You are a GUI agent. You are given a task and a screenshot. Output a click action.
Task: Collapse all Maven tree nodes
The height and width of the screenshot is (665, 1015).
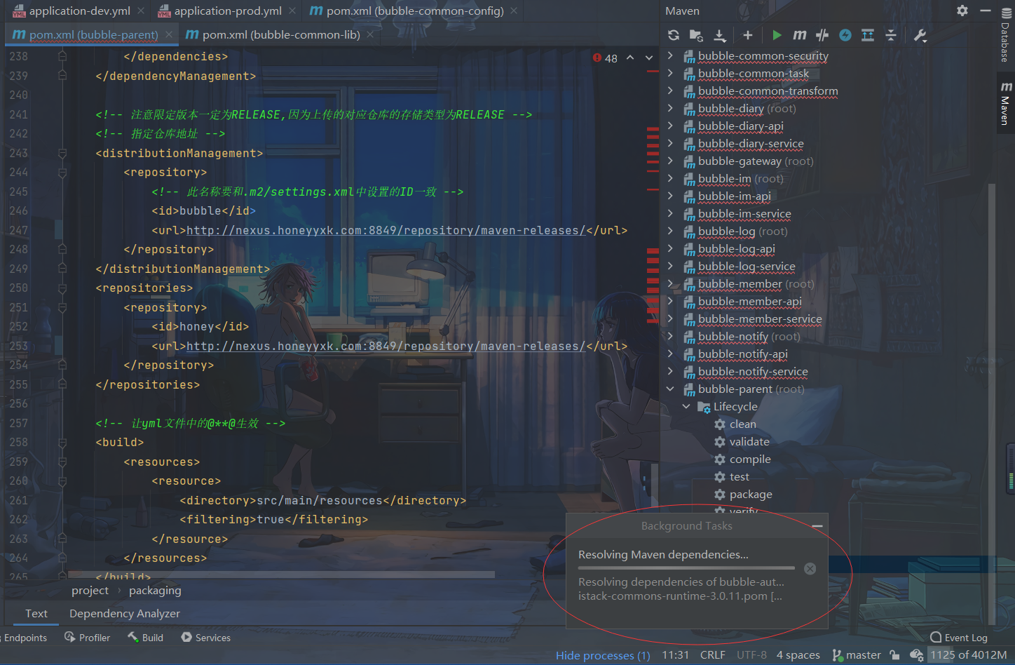pyautogui.click(x=891, y=35)
